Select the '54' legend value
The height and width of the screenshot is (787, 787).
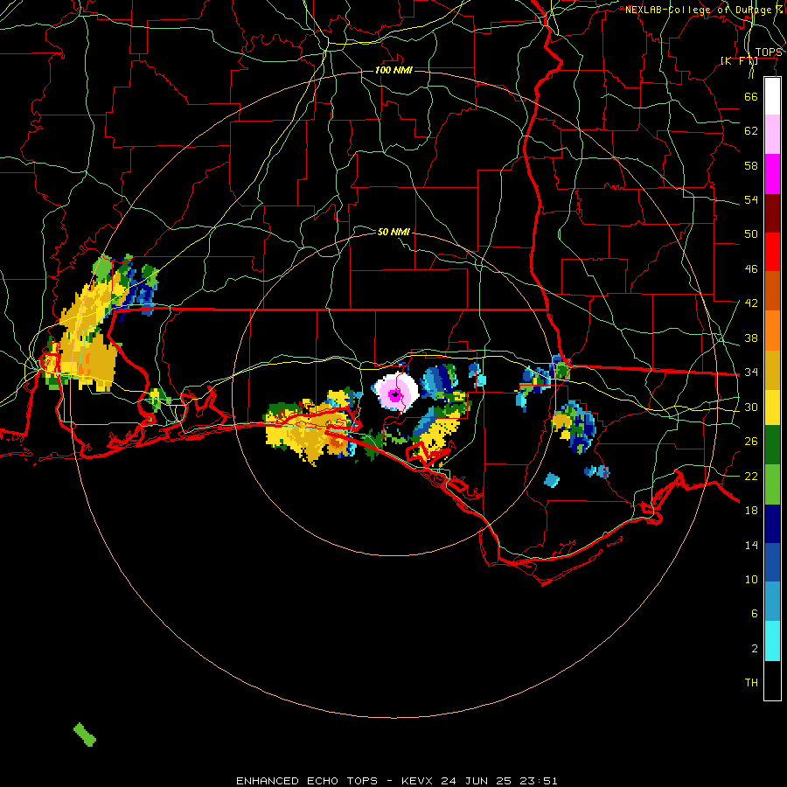[751, 199]
